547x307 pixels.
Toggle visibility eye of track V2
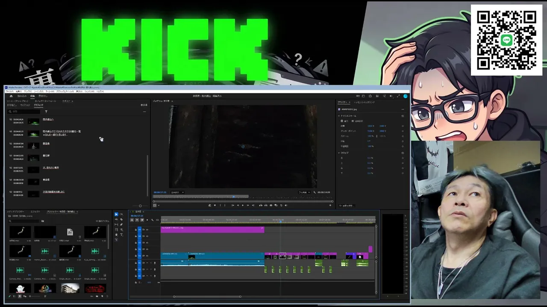[x=147, y=249]
